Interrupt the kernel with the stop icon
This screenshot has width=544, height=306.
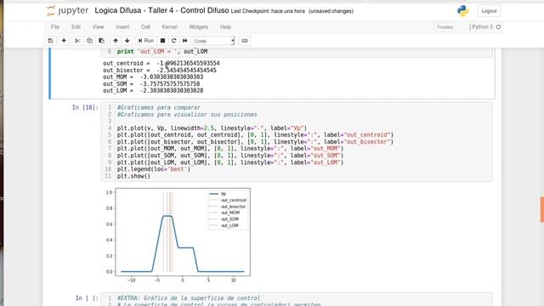pyautogui.click(x=162, y=41)
